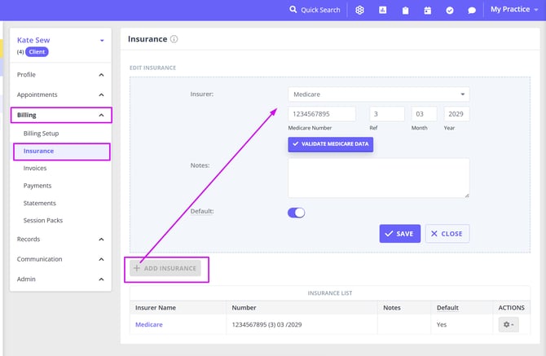The width and height of the screenshot is (546, 356).
Task: Open the calendar icon in top bar
Action: pyautogui.click(x=428, y=10)
